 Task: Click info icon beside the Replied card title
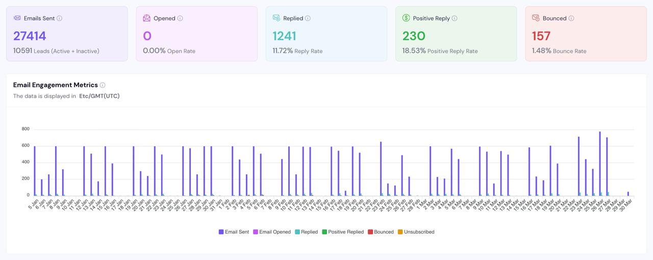coord(308,18)
